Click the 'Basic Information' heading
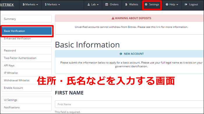The width and height of the screenshot is (204, 114). [x=87, y=45]
